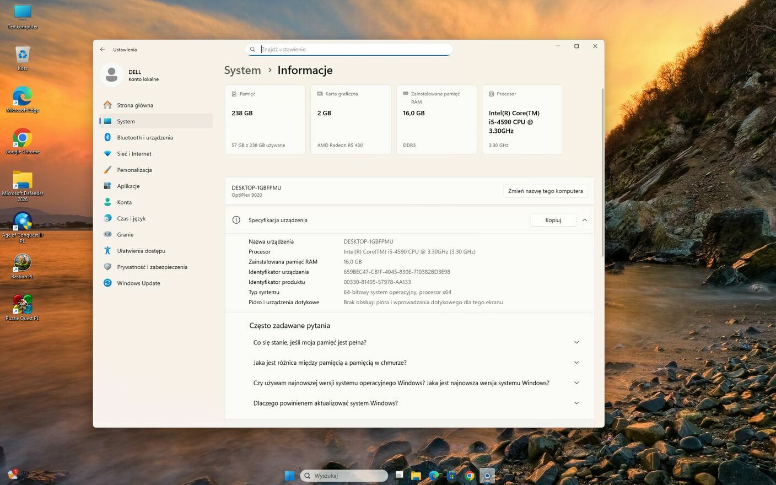Open Sieć i Internet settings
The height and width of the screenshot is (485, 776).
tap(134, 154)
